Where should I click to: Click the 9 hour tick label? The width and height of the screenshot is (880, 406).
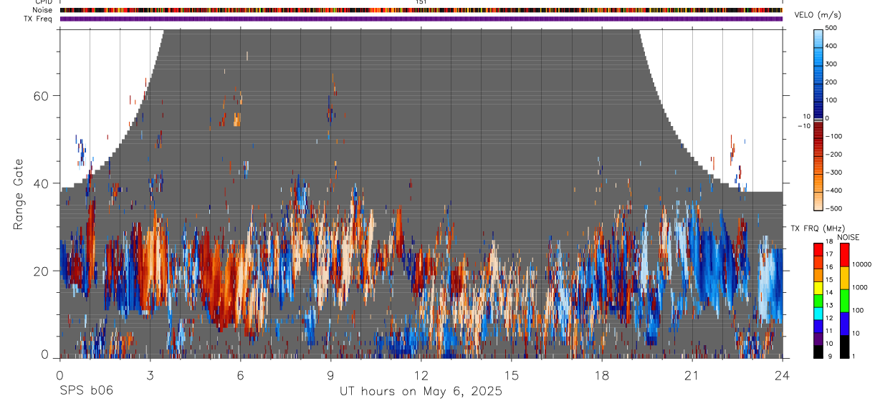[330, 374]
